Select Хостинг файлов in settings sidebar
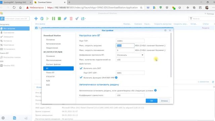Screen dimensions: 215x121 coord(53,64)
